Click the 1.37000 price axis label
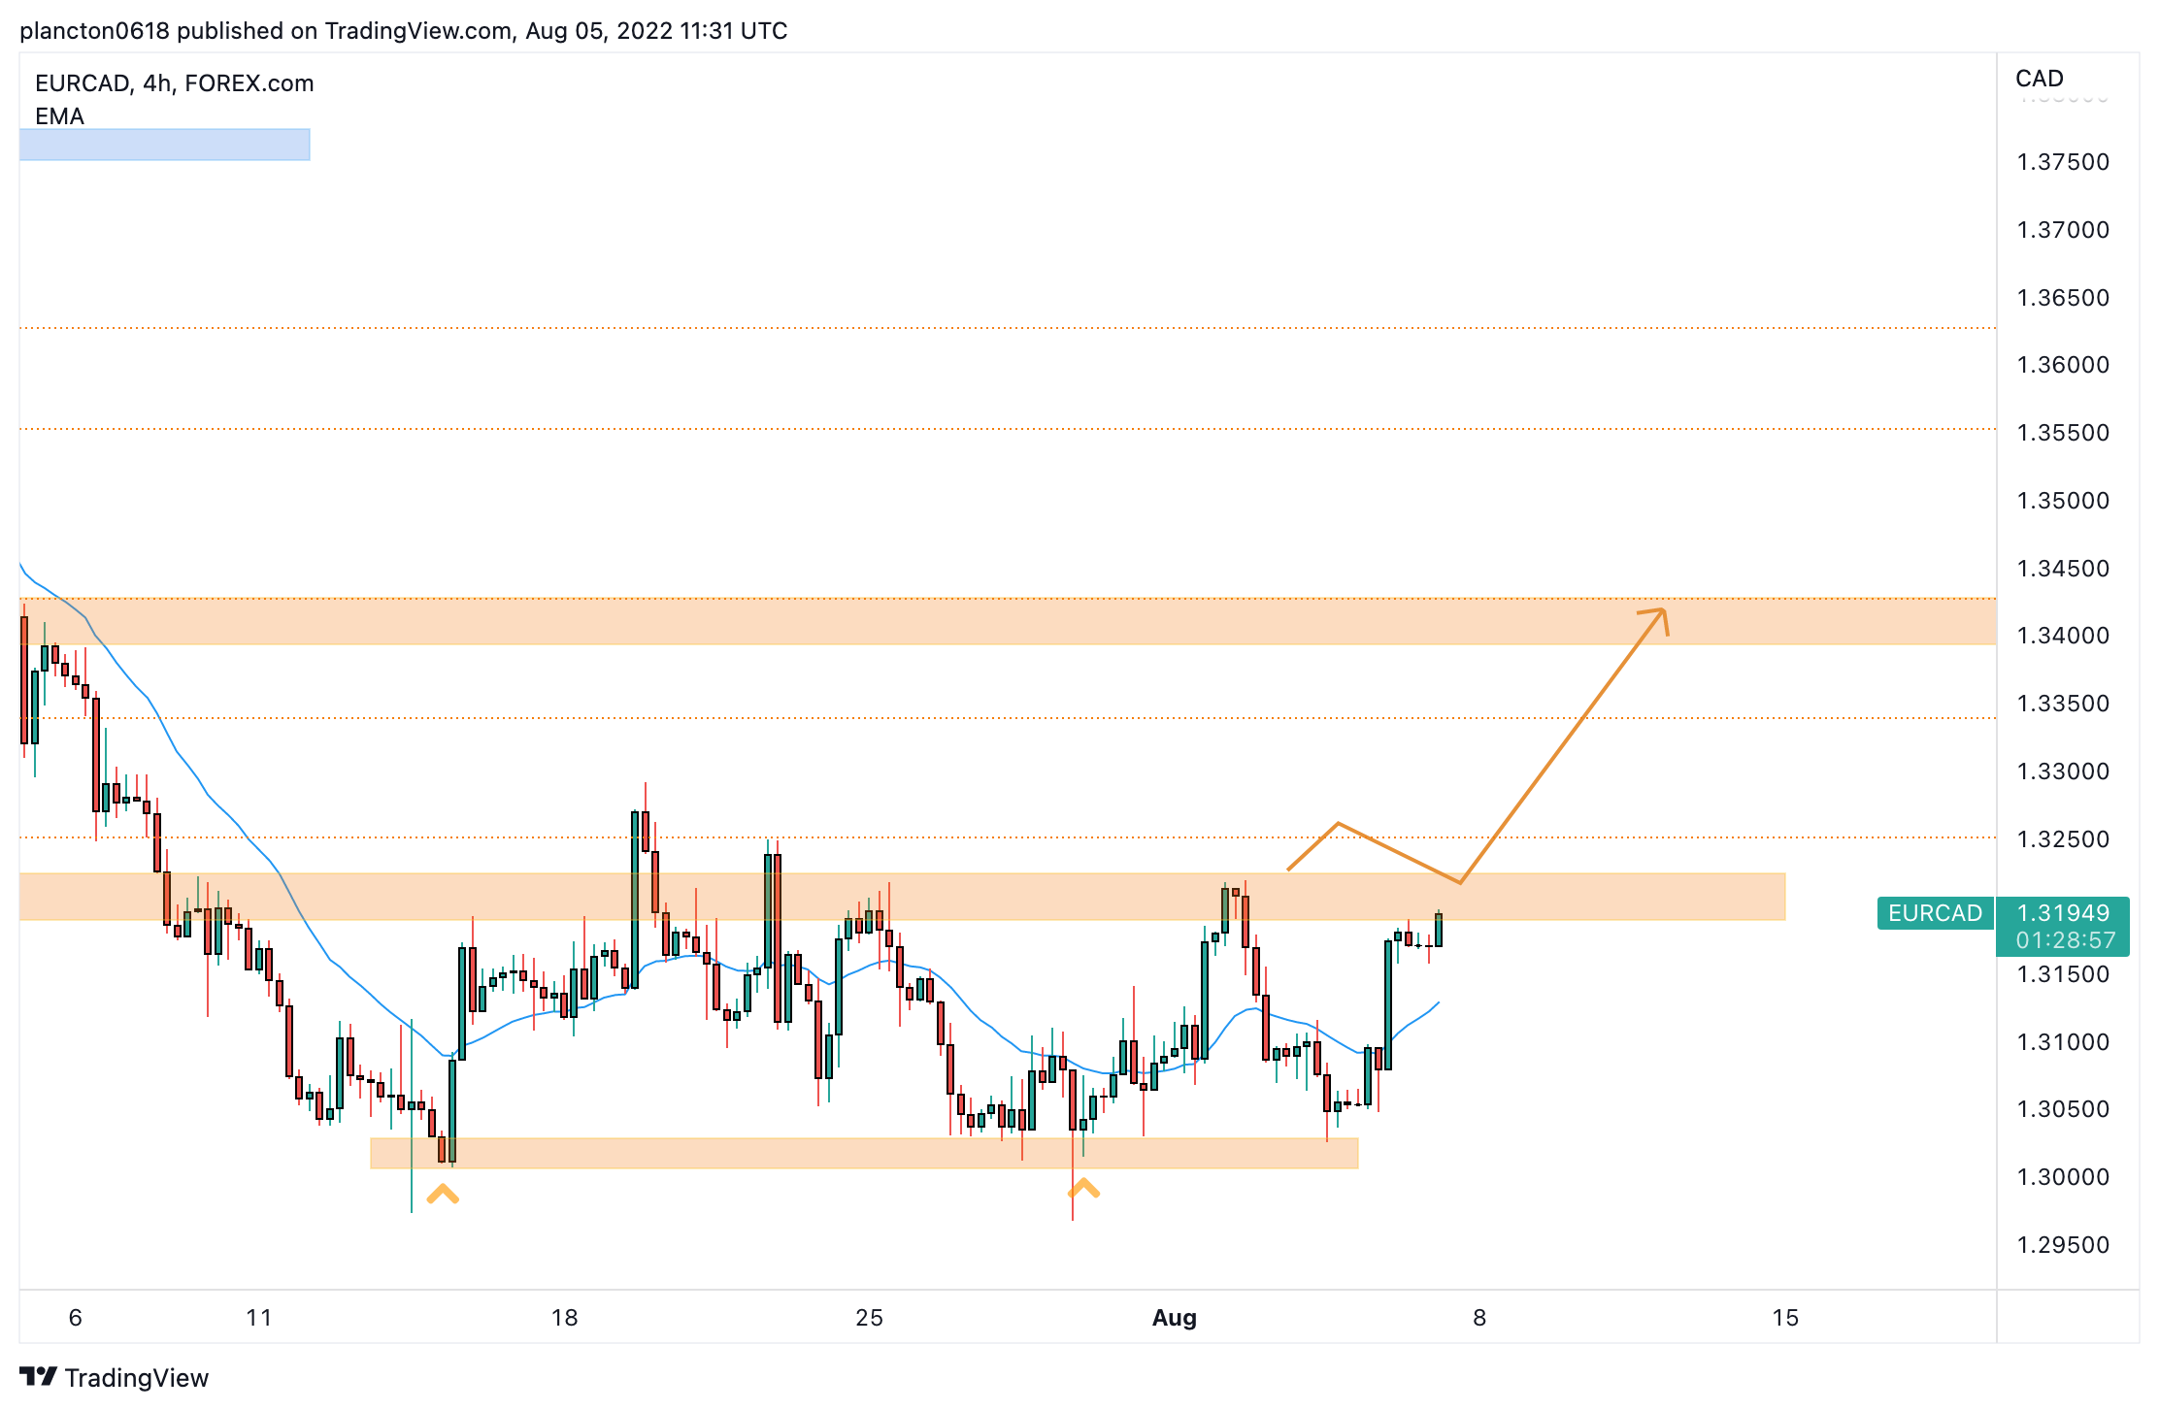The image size is (2159, 1411). coord(2063,230)
